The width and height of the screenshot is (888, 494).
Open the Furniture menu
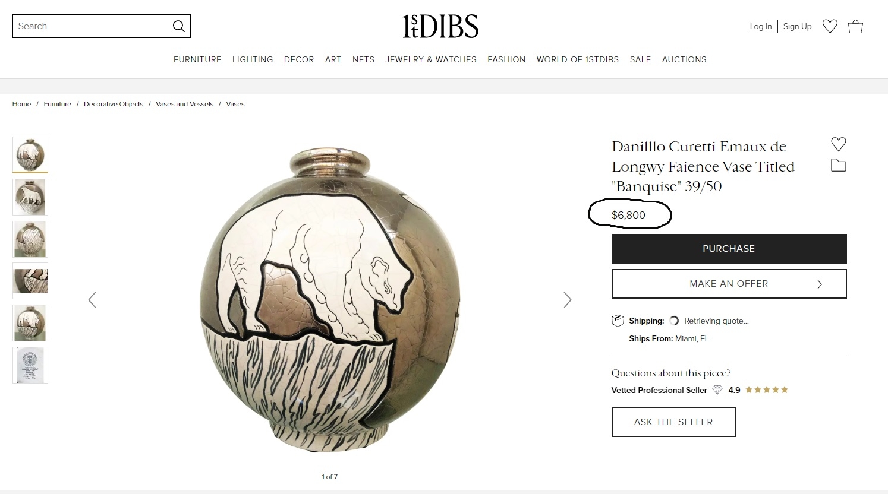[x=197, y=59]
